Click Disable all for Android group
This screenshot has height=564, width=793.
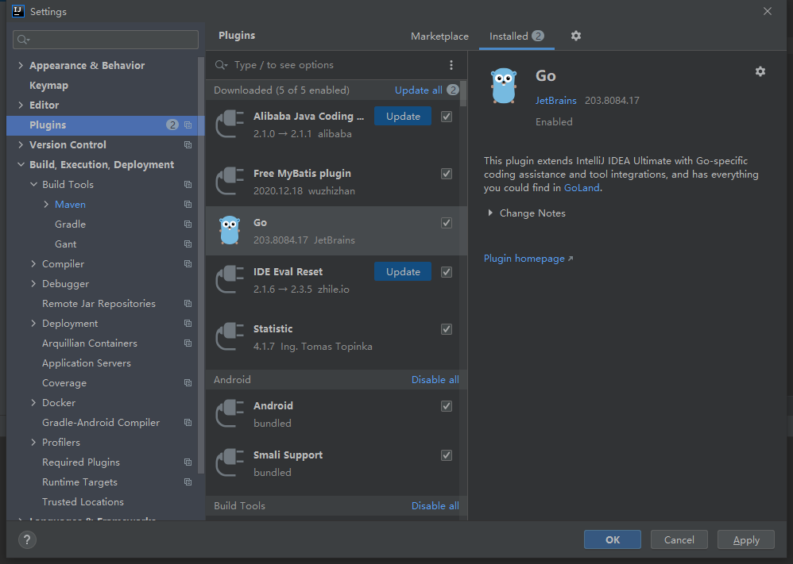click(435, 380)
